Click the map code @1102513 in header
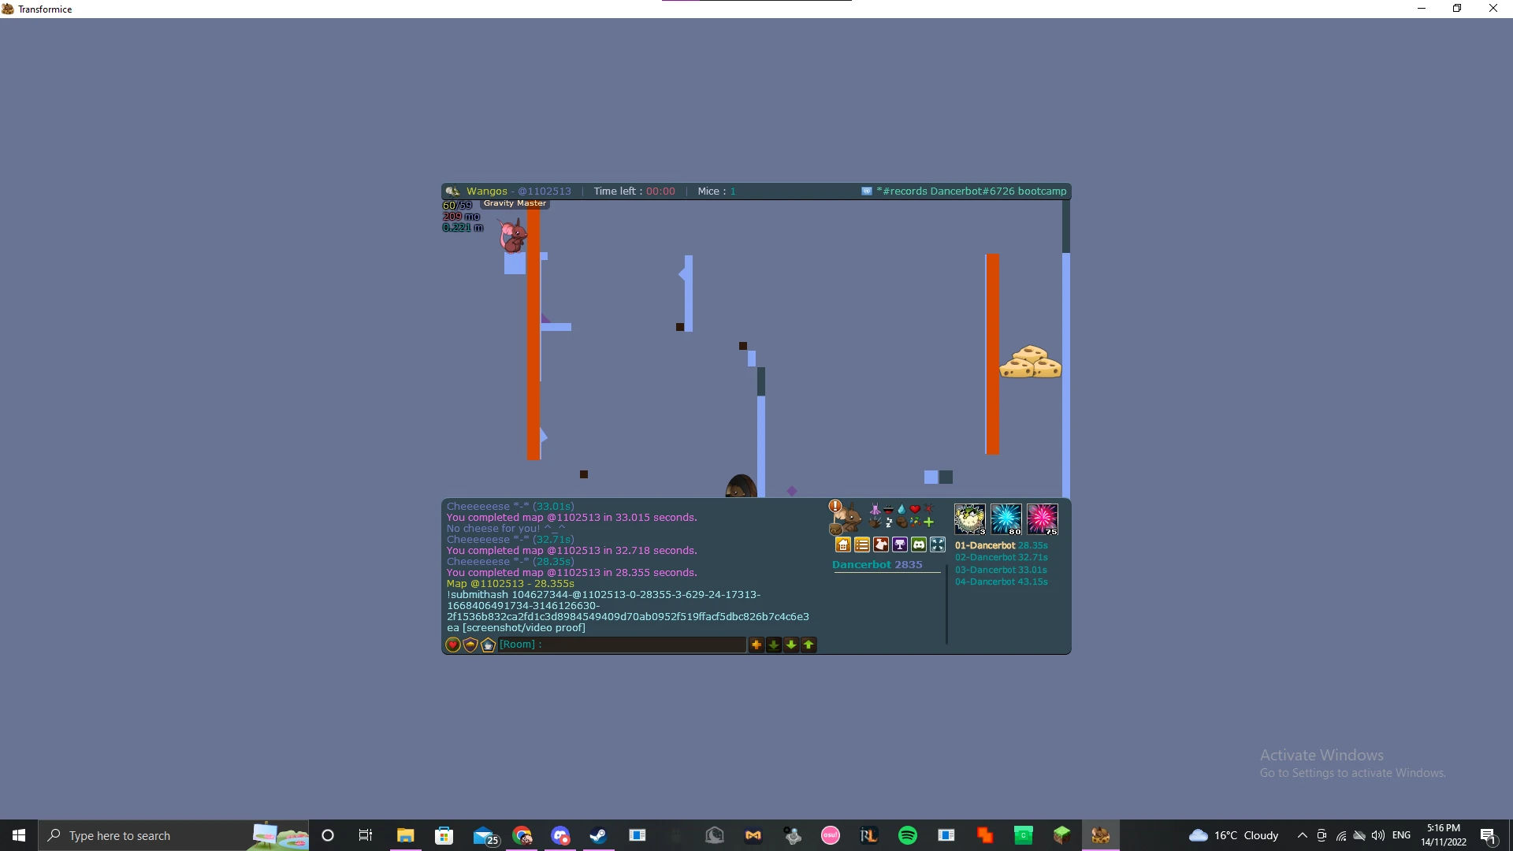The width and height of the screenshot is (1513, 851). click(545, 191)
